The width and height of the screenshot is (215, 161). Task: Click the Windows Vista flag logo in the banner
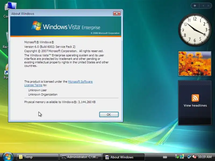(x=37, y=25)
